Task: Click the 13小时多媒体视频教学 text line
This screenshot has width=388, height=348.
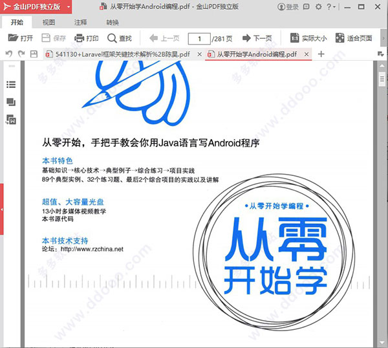Action: click(74, 211)
